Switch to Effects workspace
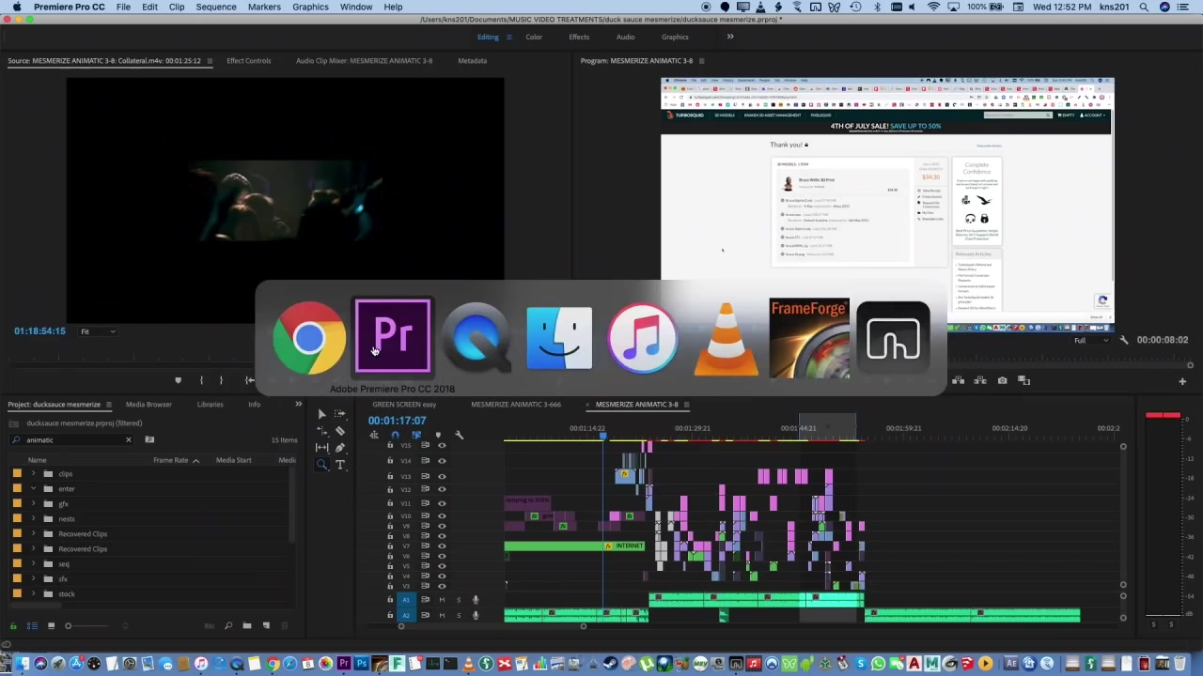The image size is (1203, 676). point(579,37)
